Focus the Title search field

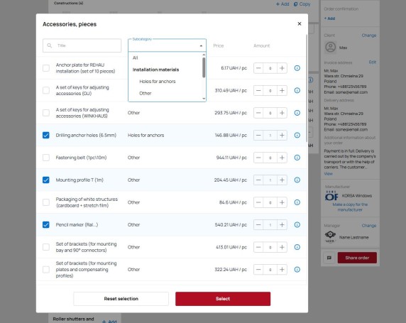click(82, 45)
